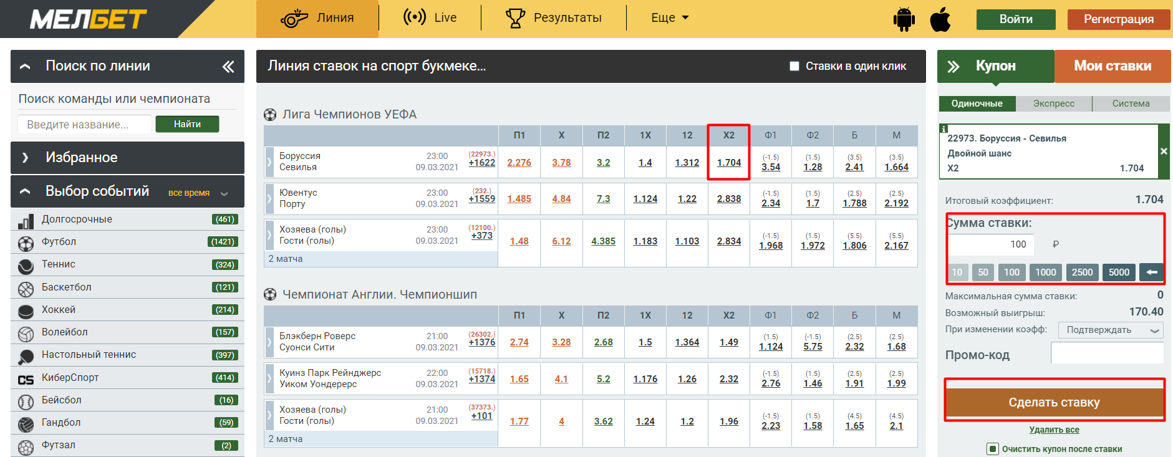Expand the Избранное section
This screenshot has width=1173, height=457.
(127, 158)
